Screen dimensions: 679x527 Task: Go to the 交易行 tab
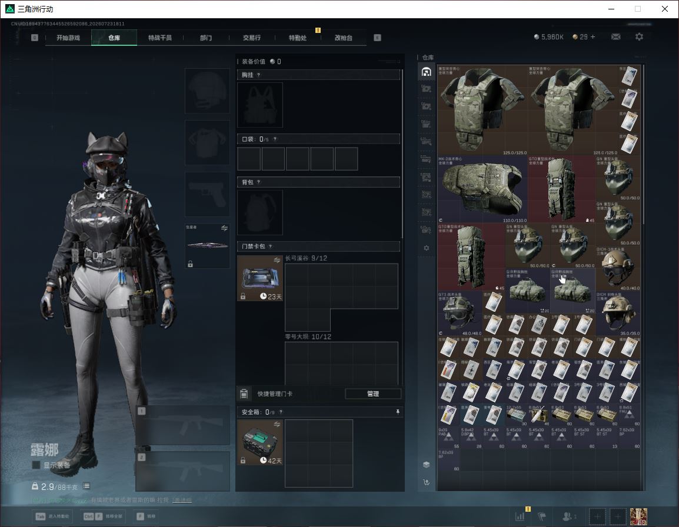pos(252,38)
